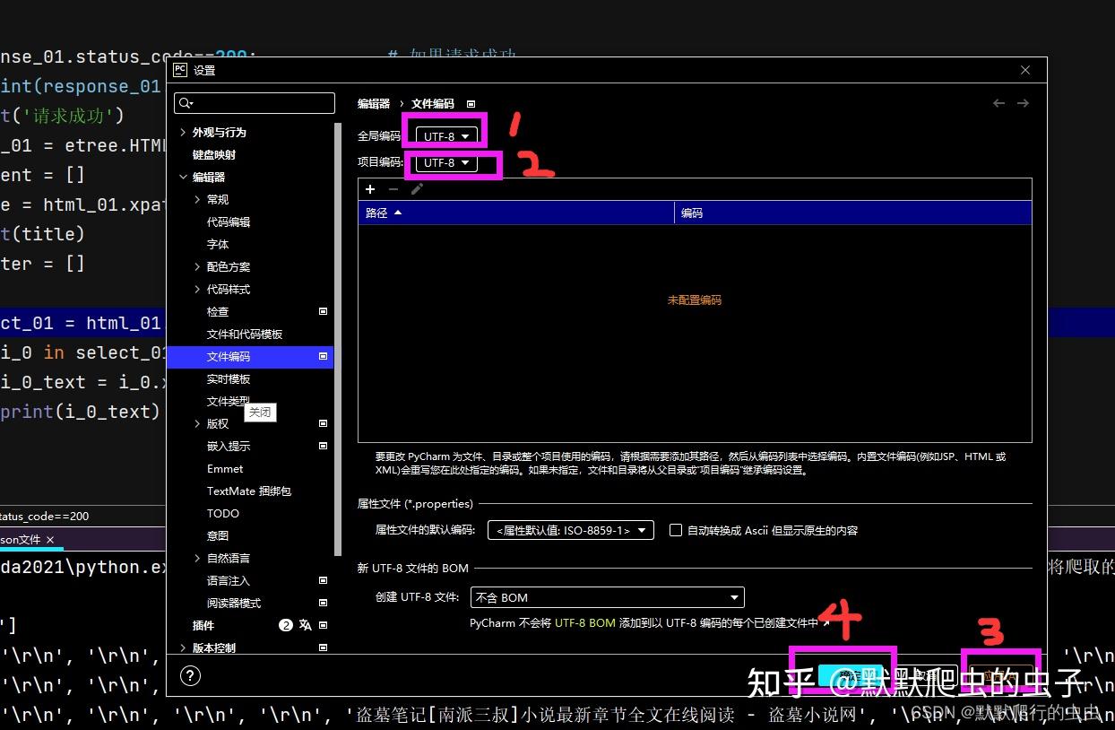Click the help question mark icon
The width and height of the screenshot is (1115, 730).
(189, 675)
